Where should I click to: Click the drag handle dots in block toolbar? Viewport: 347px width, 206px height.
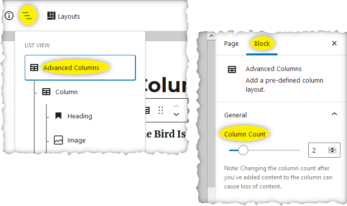coord(161,110)
